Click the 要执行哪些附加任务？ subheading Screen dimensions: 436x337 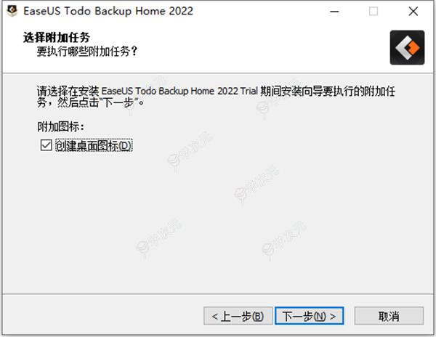tap(87, 51)
